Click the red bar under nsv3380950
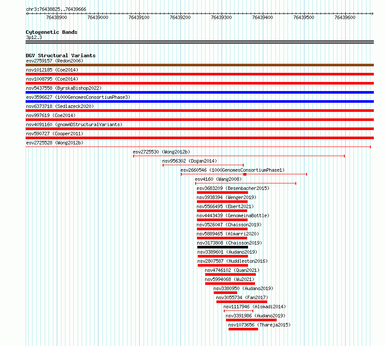This screenshot has width=386, height=346. [226, 293]
